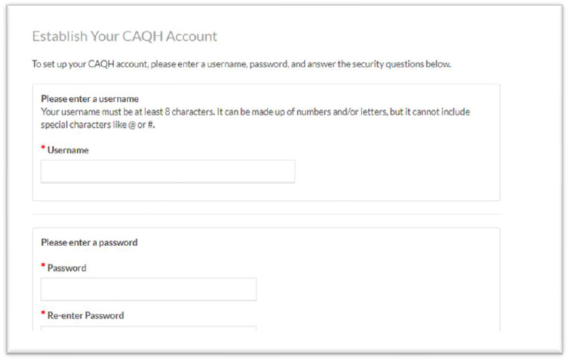Click the Password field label

[x=66, y=268]
